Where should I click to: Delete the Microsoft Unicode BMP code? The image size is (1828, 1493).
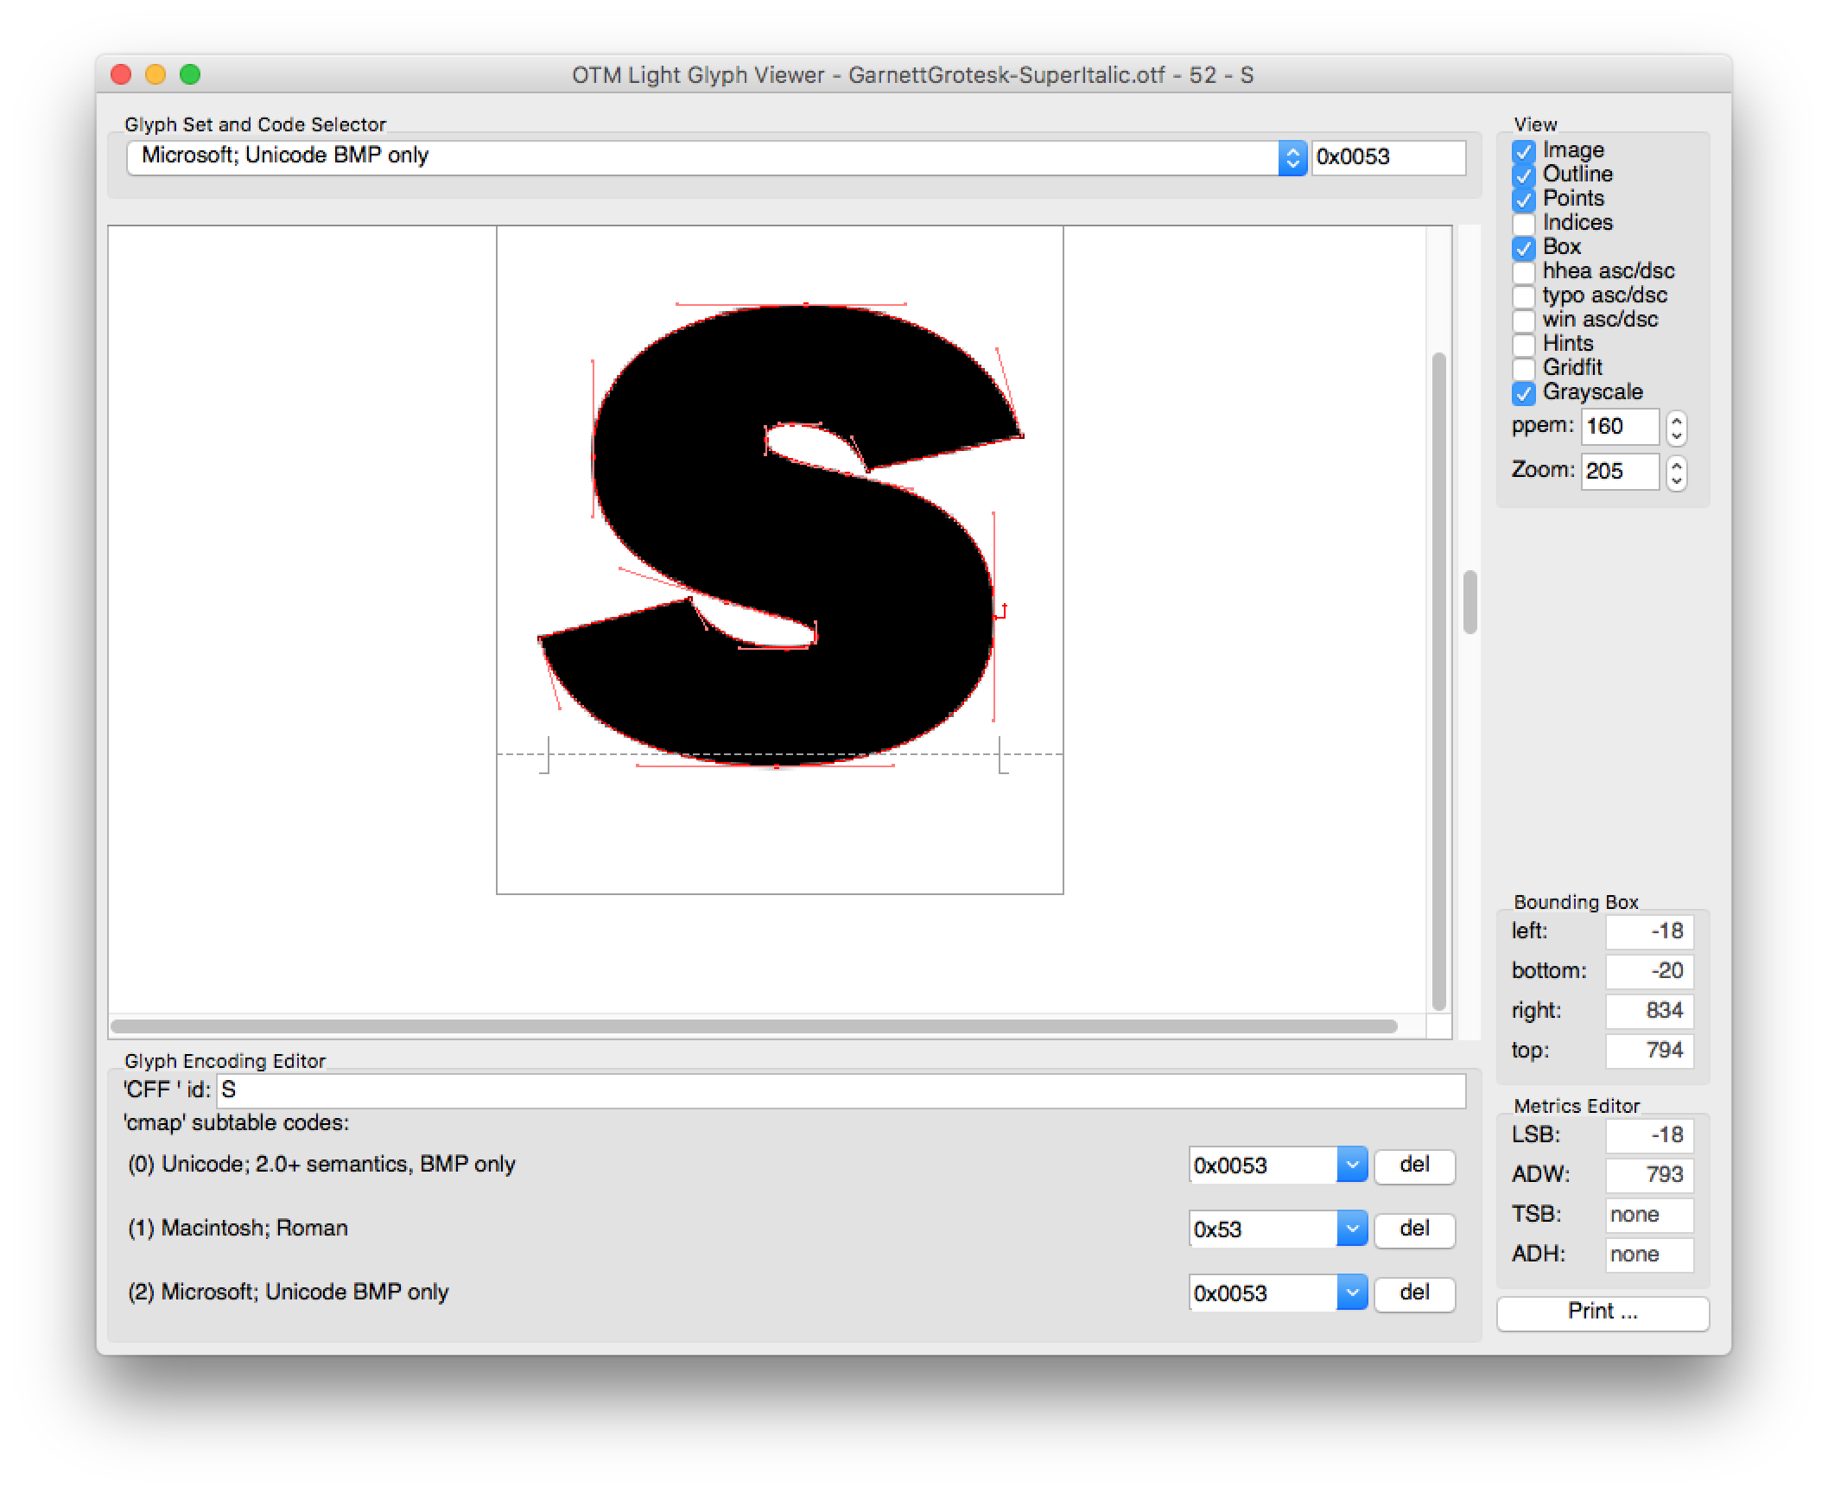pyautogui.click(x=1414, y=1293)
